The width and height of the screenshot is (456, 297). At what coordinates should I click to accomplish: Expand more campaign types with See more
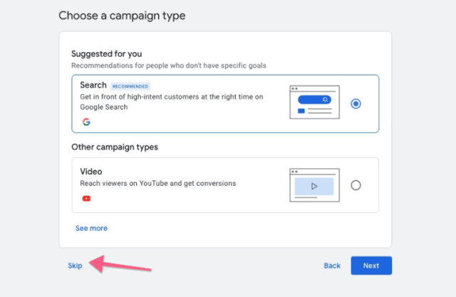click(91, 228)
